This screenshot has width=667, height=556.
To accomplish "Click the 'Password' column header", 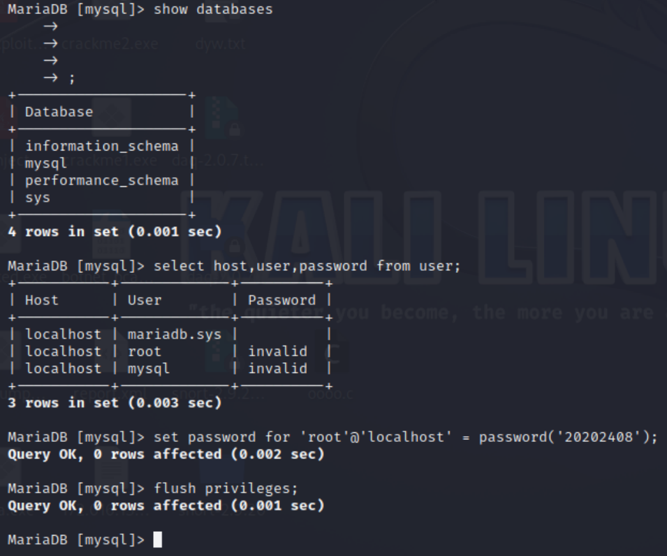I will coord(282,300).
